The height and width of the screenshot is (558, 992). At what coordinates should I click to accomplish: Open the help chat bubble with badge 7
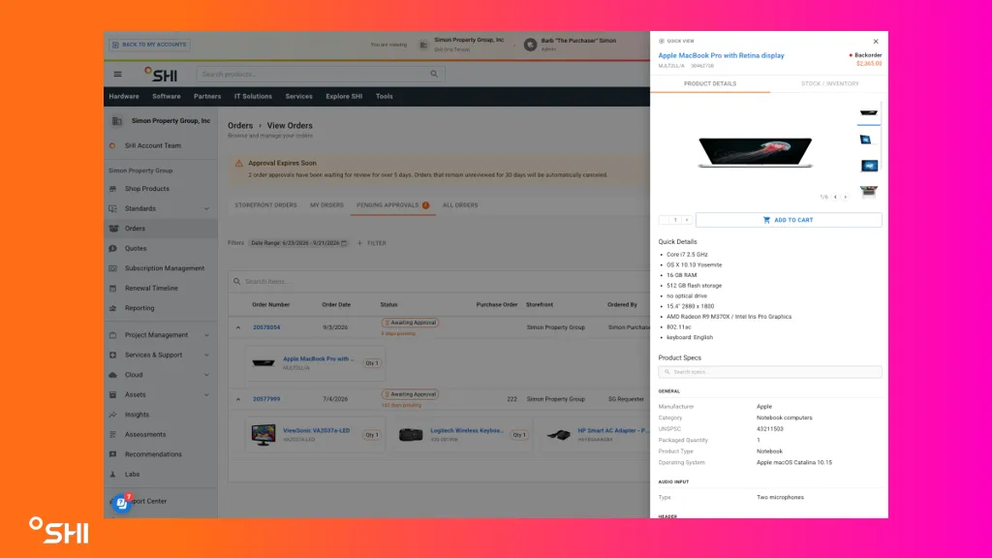pyautogui.click(x=121, y=503)
